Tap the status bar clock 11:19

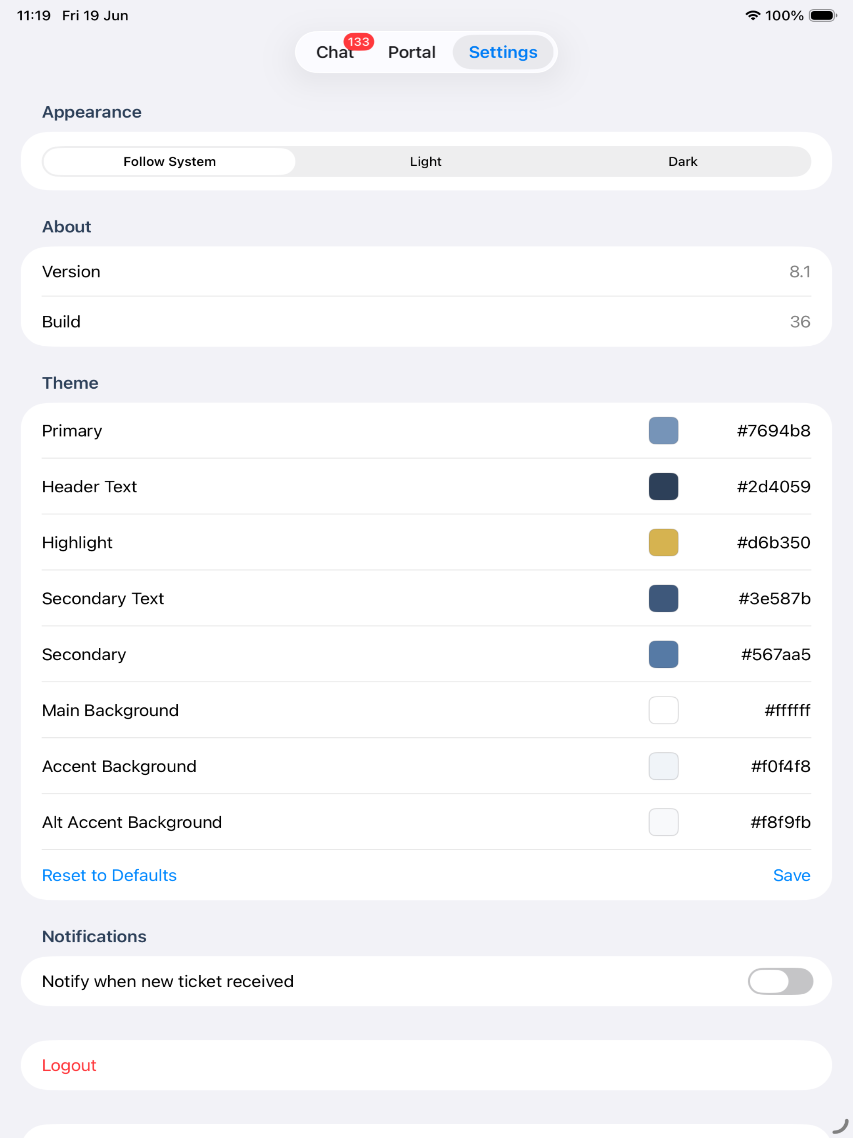[33, 15]
